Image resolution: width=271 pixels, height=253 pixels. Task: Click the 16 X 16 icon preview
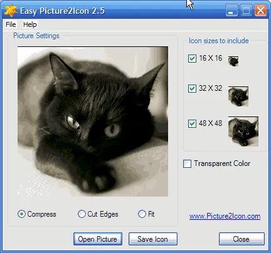(233, 61)
